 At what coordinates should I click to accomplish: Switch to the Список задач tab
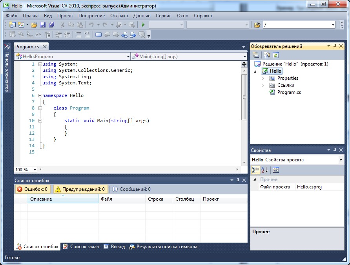[x=81, y=247]
